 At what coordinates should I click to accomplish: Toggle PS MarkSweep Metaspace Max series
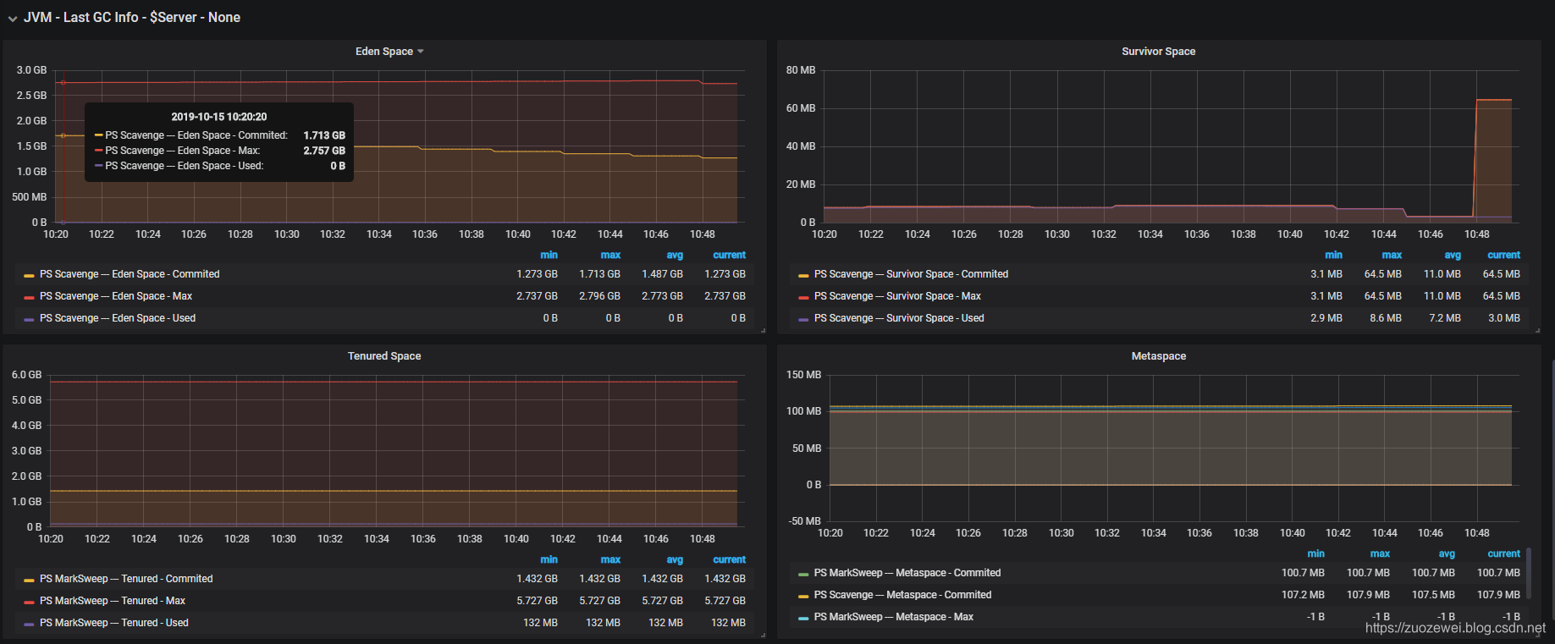click(894, 617)
